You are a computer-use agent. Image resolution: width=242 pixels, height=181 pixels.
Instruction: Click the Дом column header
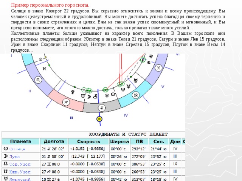tap(175, 141)
